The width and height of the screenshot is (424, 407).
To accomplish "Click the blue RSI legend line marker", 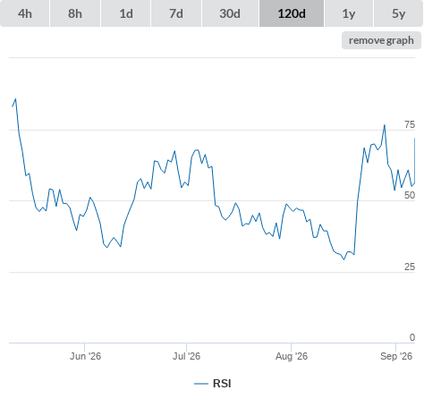I will [201, 384].
